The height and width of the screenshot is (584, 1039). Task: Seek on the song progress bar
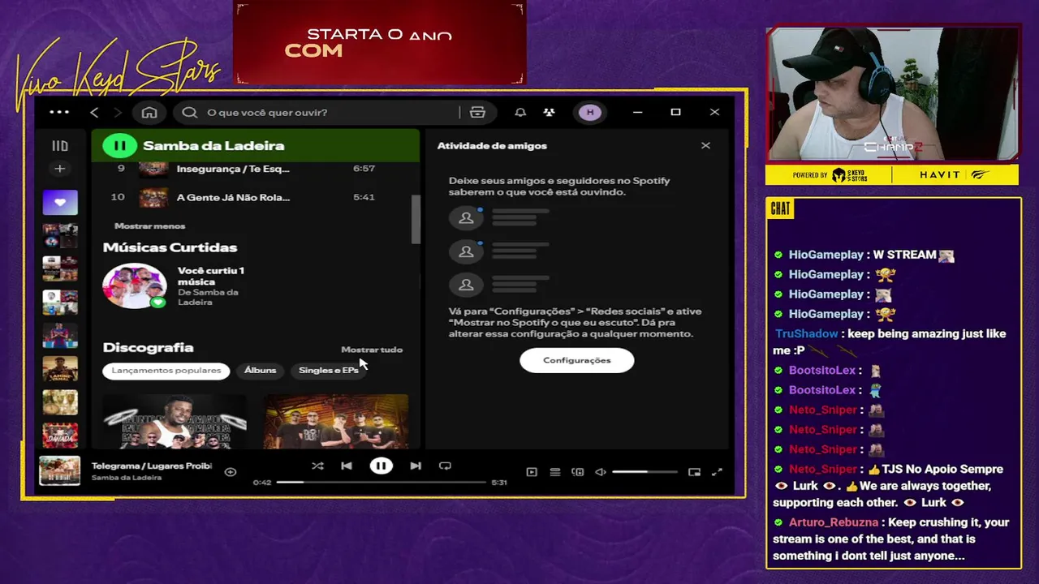(x=382, y=483)
